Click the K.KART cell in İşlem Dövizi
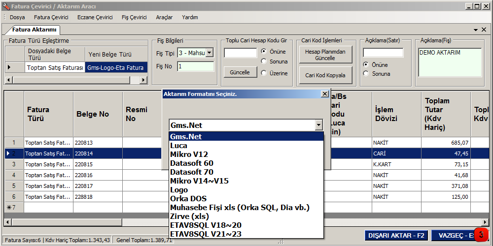This screenshot has height=246, width=493. click(397, 164)
